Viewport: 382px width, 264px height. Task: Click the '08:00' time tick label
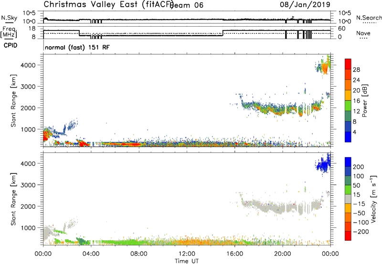pos(139,254)
